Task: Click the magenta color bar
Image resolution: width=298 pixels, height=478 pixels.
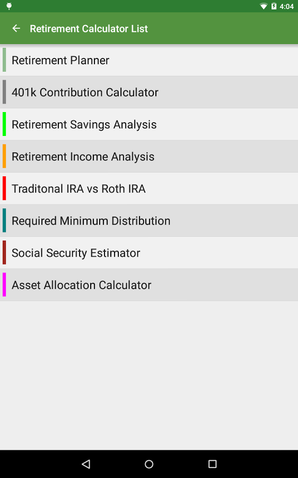Action: click(4, 285)
